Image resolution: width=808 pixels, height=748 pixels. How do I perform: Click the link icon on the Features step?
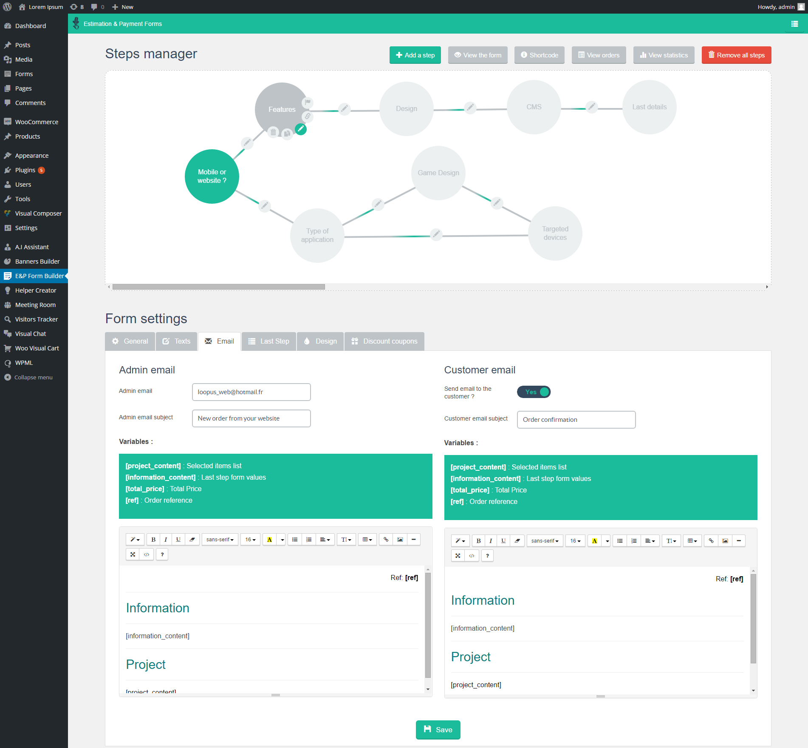(x=307, y=117)
